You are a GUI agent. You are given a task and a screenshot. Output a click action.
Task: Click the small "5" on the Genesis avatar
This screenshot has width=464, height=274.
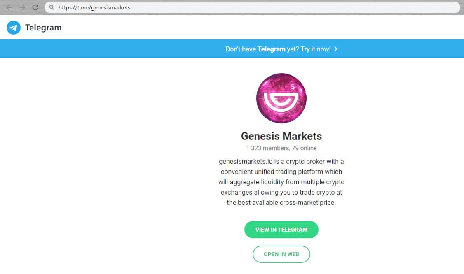click(293, 87)
